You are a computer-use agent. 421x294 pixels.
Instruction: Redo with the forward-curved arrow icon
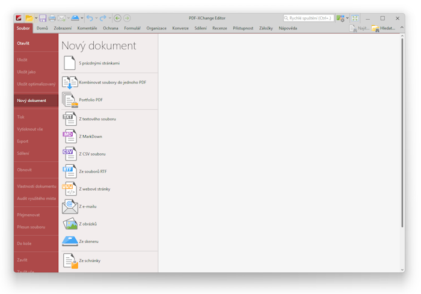[x=103, y=18]
